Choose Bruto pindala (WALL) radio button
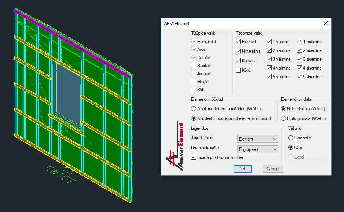The width and height of the screenshot is (344, 212). 284,118
